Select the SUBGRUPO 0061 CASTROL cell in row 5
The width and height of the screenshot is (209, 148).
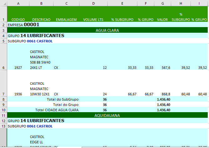coord(30,41)
